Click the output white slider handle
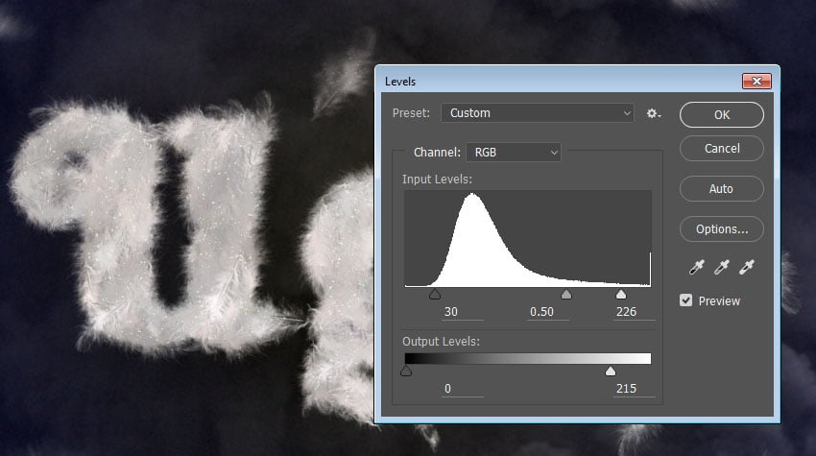Screen dimensions: 816x456 point(611,372)
